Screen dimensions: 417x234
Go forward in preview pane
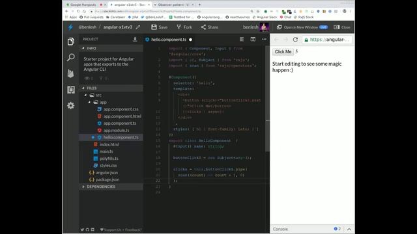286,40
